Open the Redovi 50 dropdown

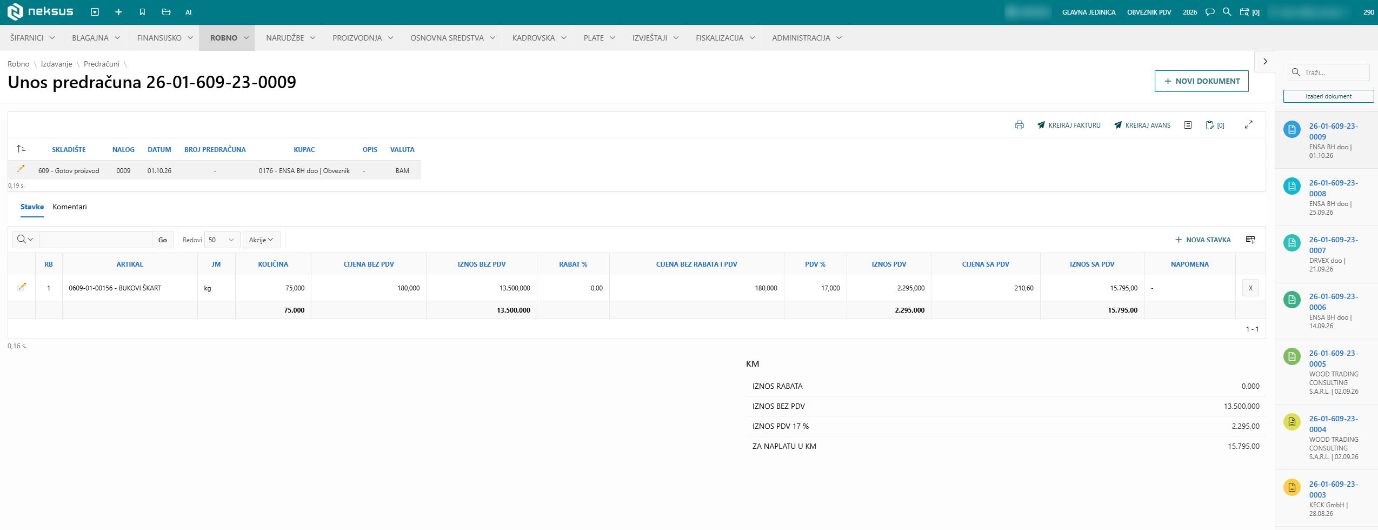click(x=222, y=240)
